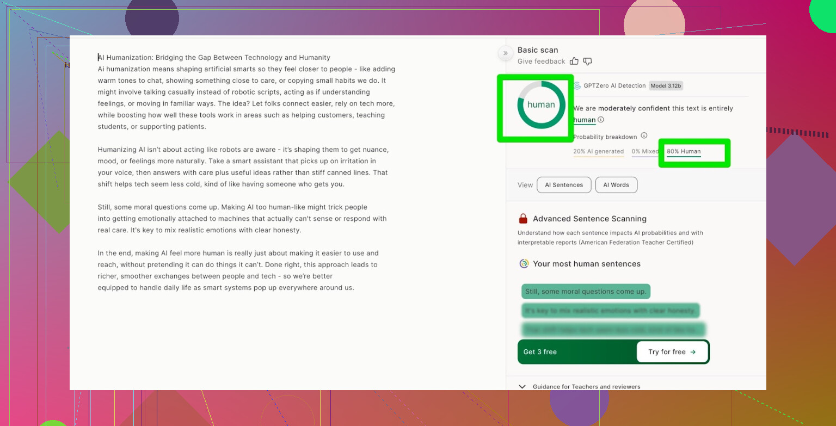The image size is (836, 426).
Task: Select the 0% Mixed breakdown tab
Action: (644, 152)
